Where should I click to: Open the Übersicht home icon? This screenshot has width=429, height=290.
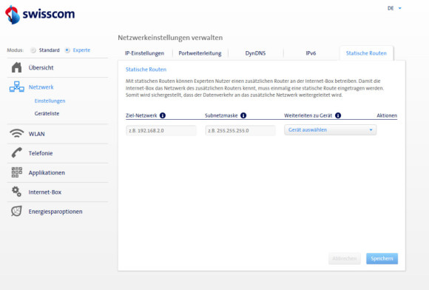pyautogui.click(x=17, y=67)
